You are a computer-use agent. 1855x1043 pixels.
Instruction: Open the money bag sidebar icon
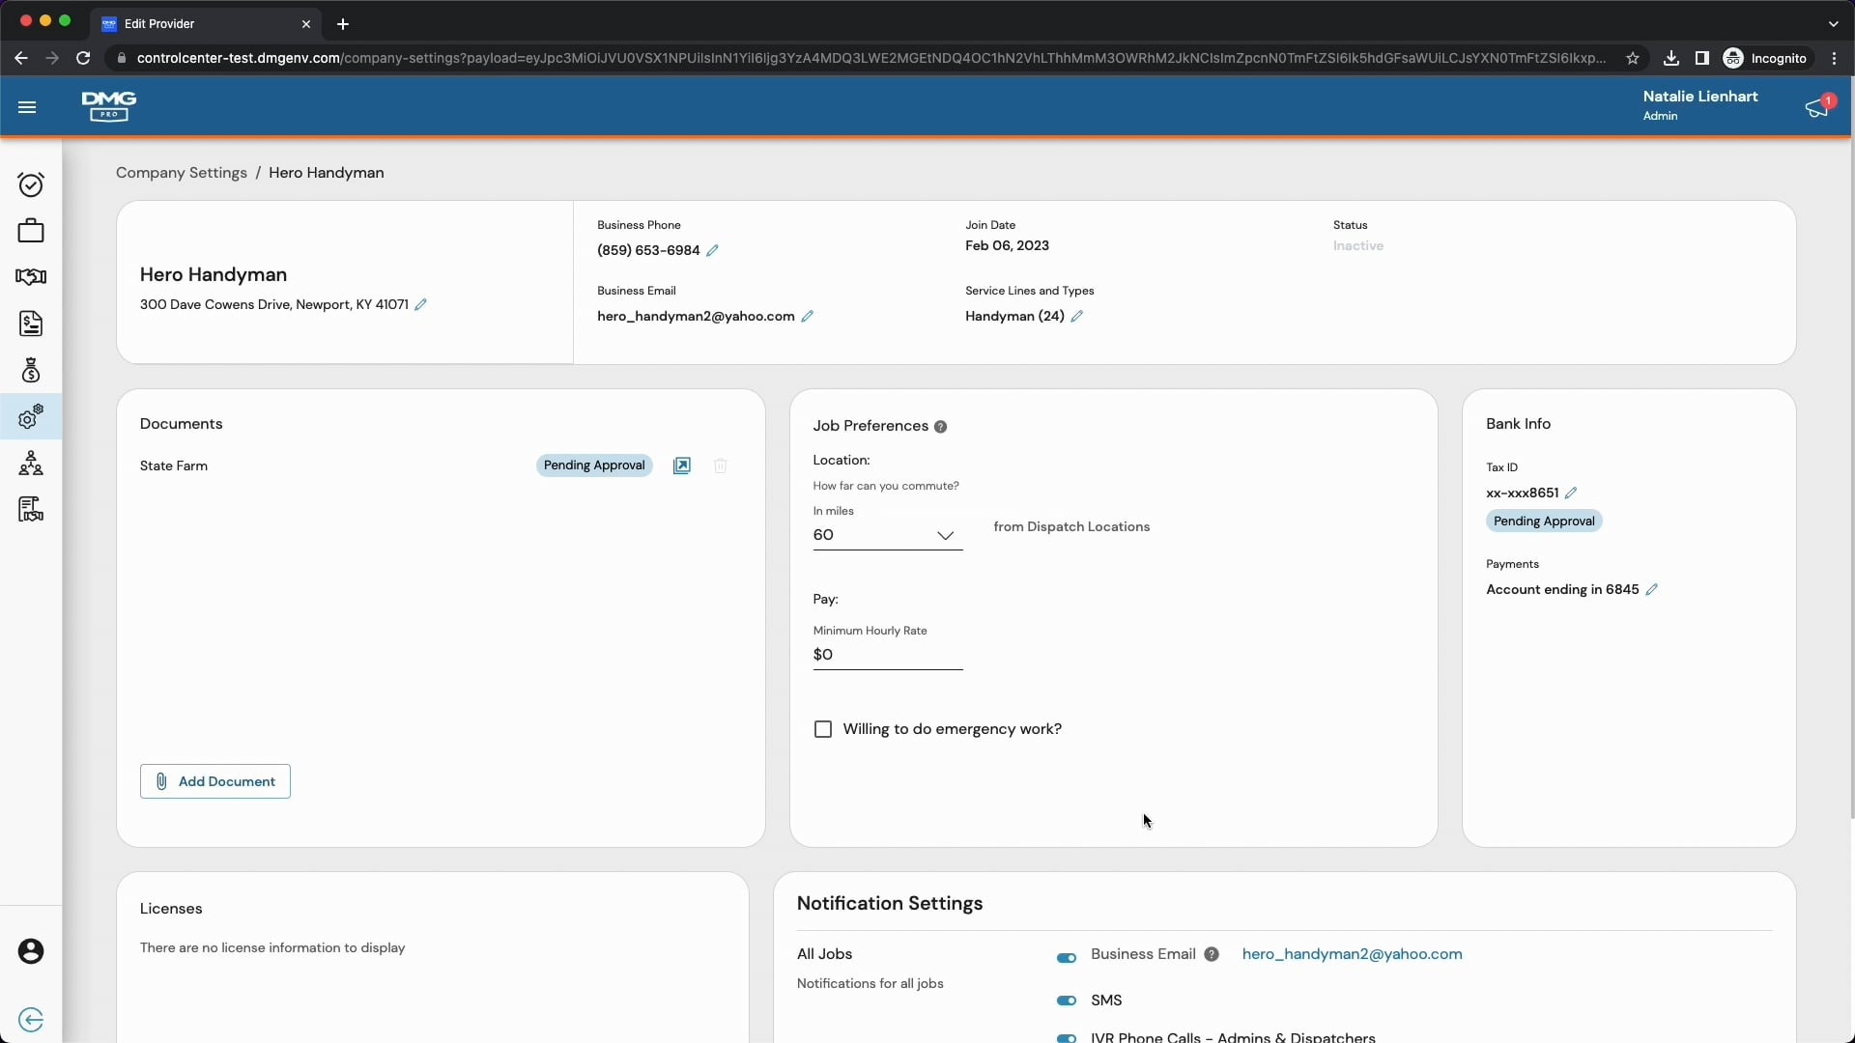tap(31, 371)
